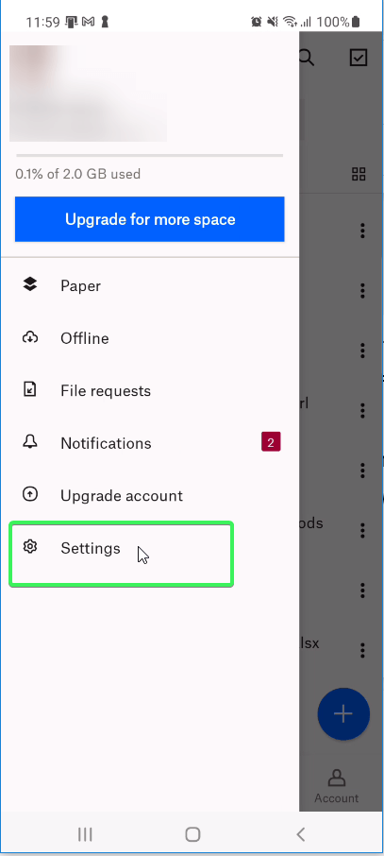Image resolution: width=384 pixels, height=856 pixels.
Task: Tap the Offline cloud download icon
Action: tap(30, 338)
